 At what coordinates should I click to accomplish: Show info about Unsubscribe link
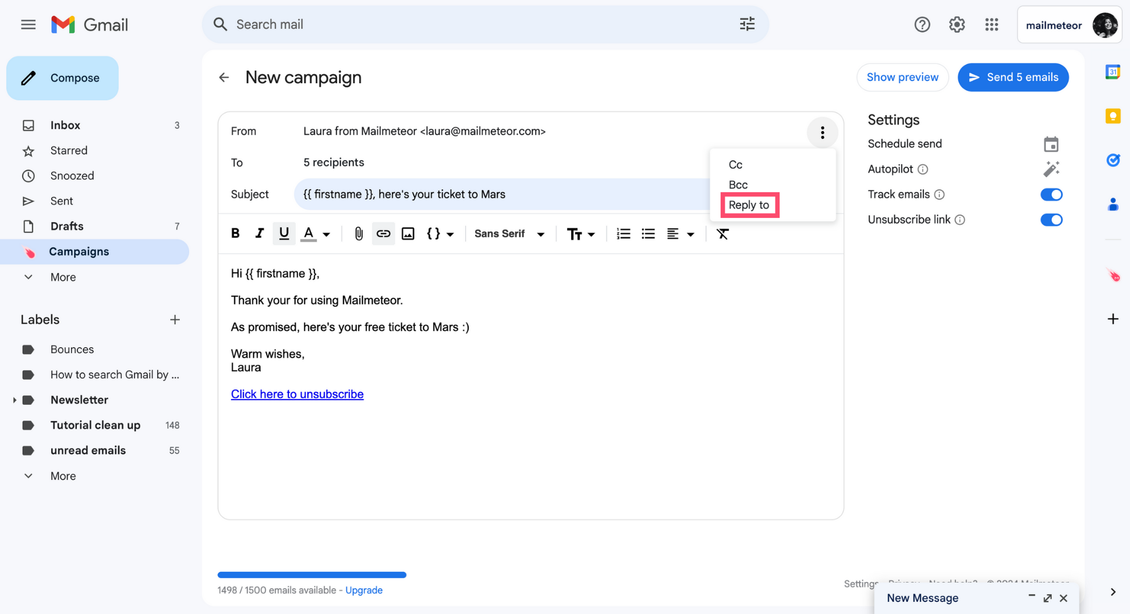click(x=960, y=220)
